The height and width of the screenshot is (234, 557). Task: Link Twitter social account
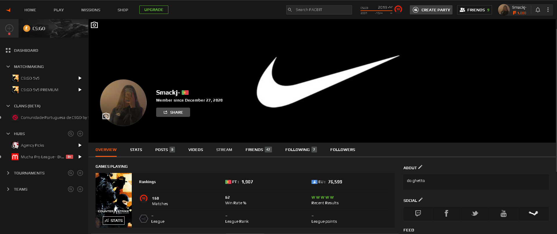point(475,213)
